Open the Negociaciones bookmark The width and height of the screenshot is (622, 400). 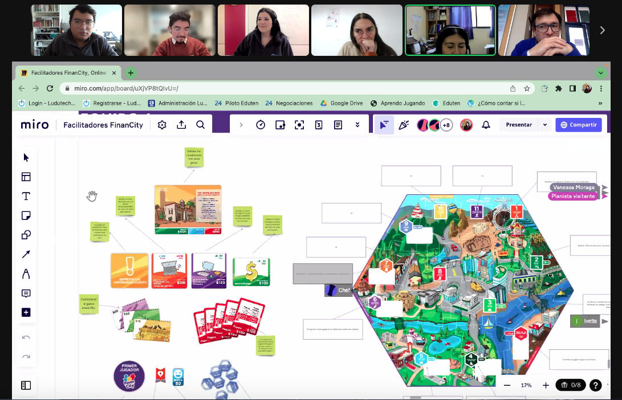[289, 103]
